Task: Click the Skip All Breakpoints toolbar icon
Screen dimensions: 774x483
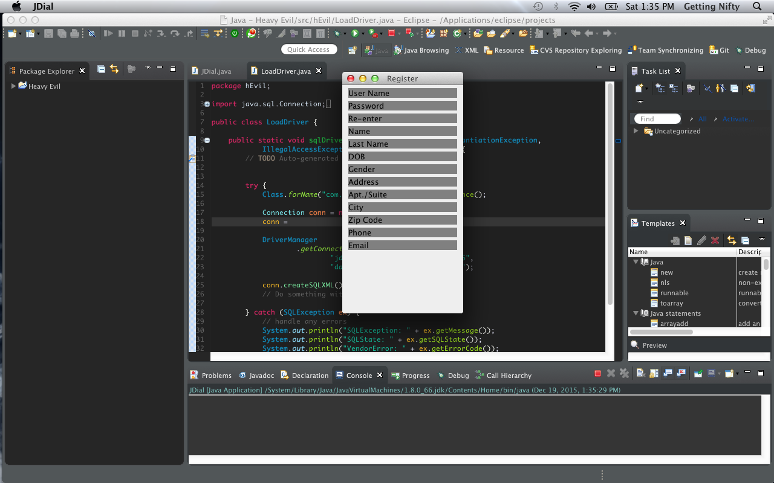Action: pos(91,33)
